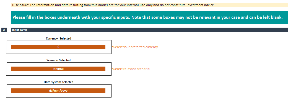This screenshot has width=288, height=100.
Task: Click the word Neutral in scenario cell
Action: (58, 69)
